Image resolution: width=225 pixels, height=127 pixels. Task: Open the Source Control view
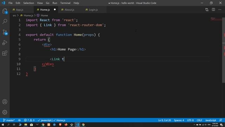(5, 32)
